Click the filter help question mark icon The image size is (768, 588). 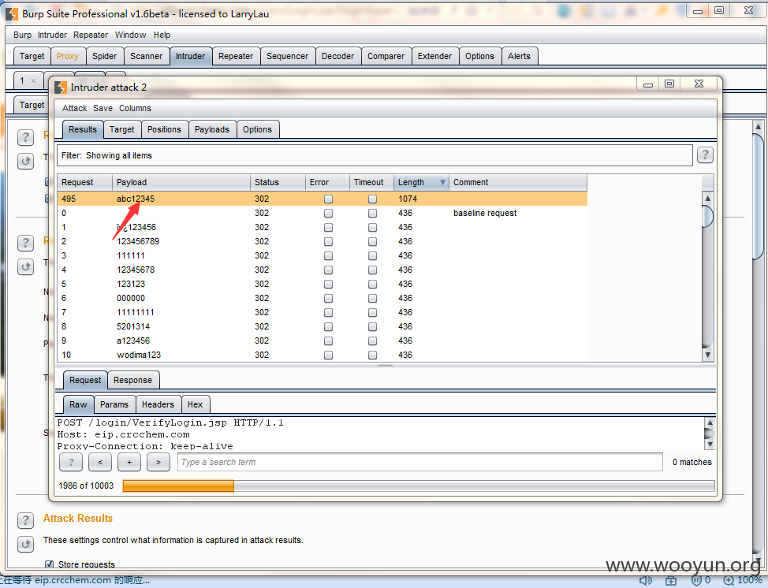point(705,155)
